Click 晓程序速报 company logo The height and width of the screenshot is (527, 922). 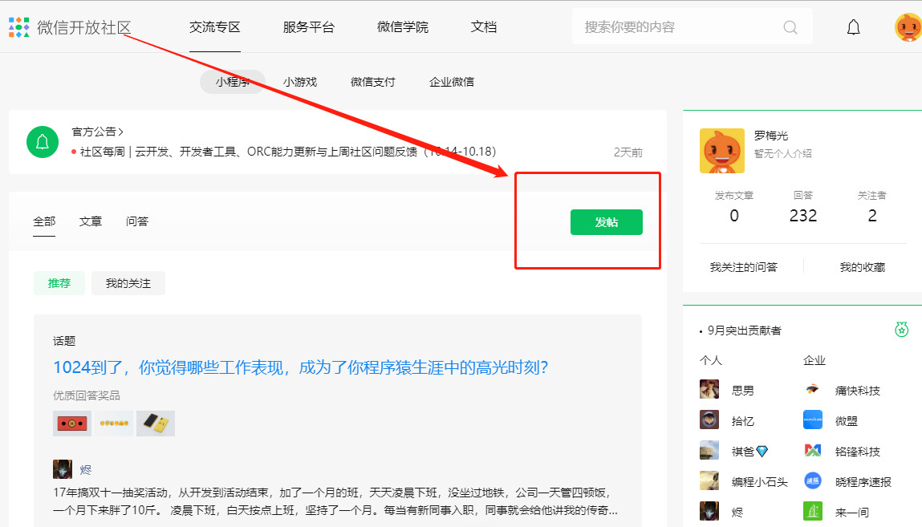pyautogui.click(x=813, y=480)
